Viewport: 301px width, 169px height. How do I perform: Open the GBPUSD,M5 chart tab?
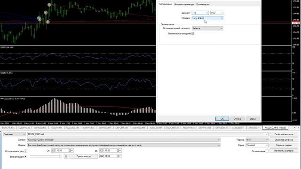click(x=222, y=128)
